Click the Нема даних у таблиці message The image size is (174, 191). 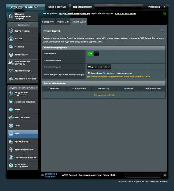click(104, 95)
